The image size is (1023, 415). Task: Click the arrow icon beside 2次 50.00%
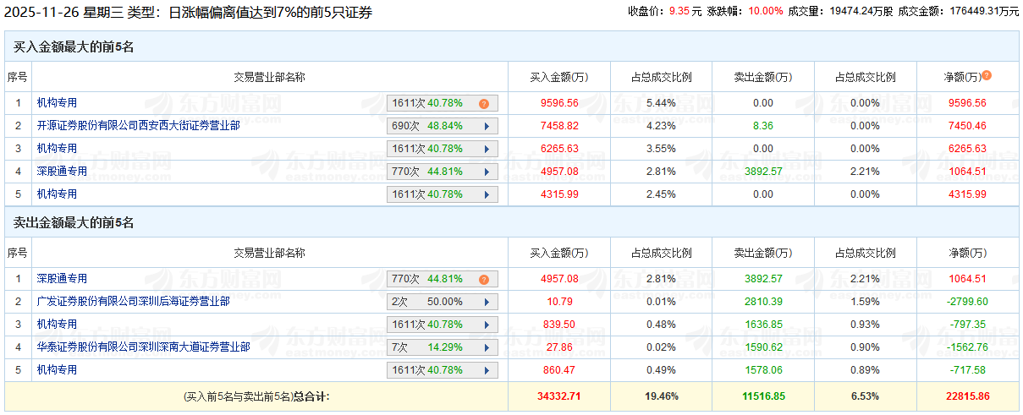[487, 302]
